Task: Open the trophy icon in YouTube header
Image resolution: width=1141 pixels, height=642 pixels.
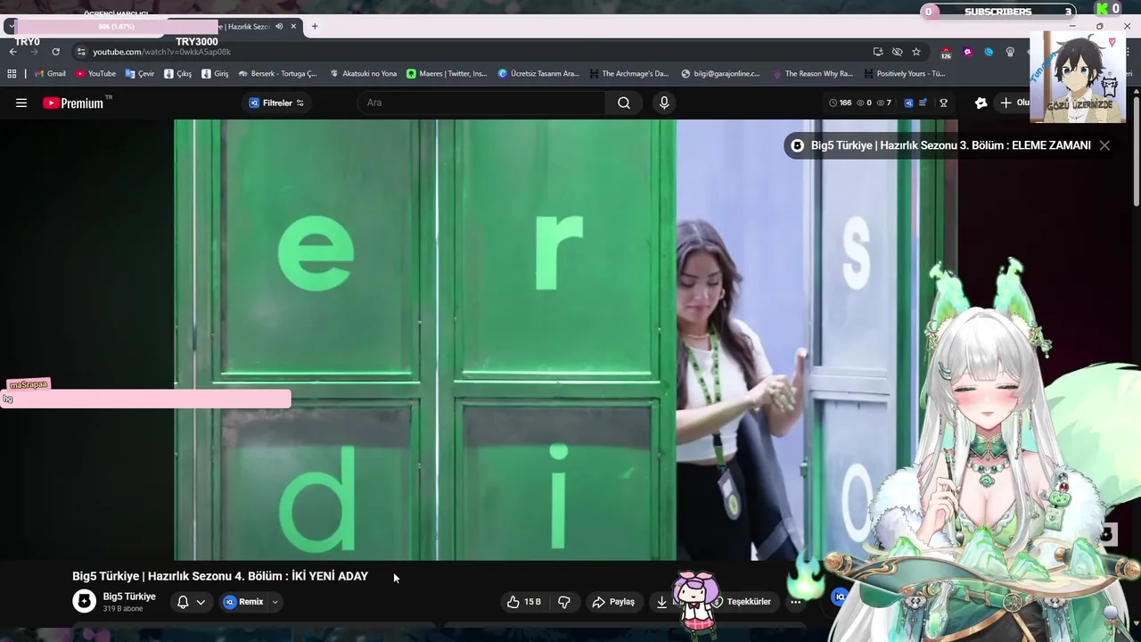Action: pyautogui.click(x=943, y=103)
